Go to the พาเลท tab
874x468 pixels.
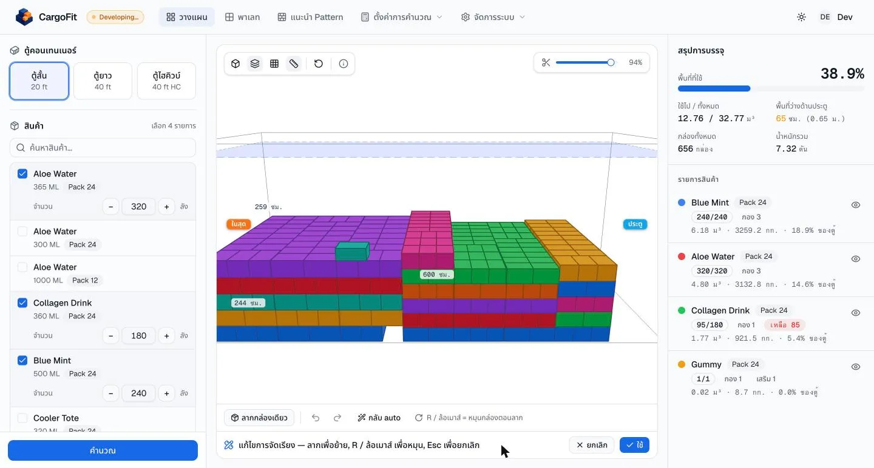pyautogui.click(x=242, y=17)
